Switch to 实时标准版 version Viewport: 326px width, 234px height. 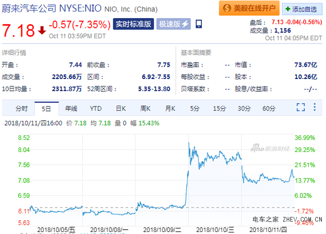click(x=134, y=24)
